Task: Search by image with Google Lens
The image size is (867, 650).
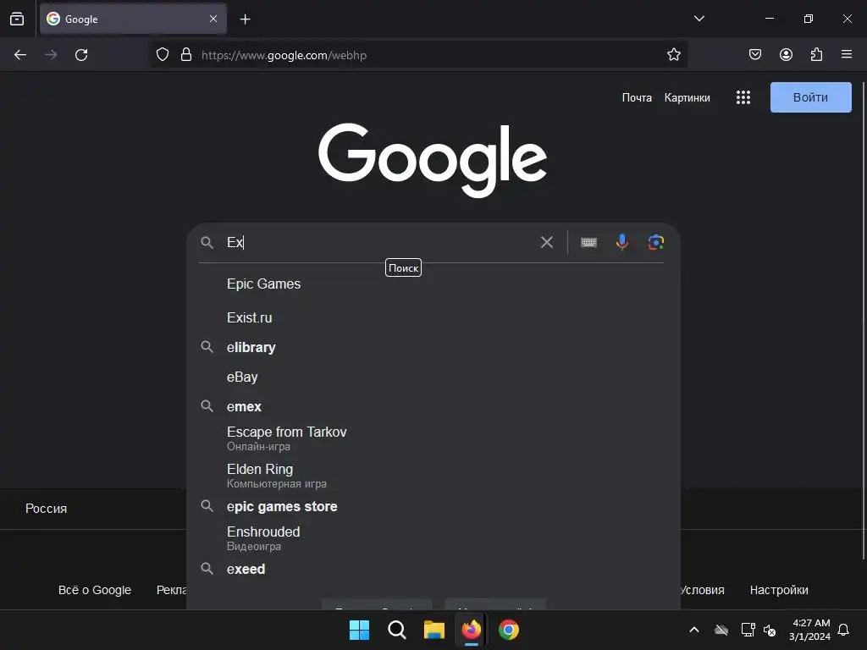Action: 656,242
